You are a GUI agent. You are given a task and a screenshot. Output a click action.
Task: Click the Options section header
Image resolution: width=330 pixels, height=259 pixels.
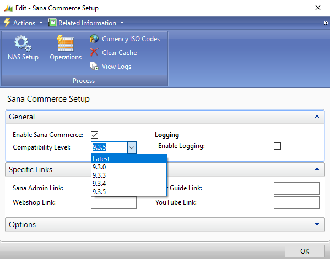click(165, 224)
